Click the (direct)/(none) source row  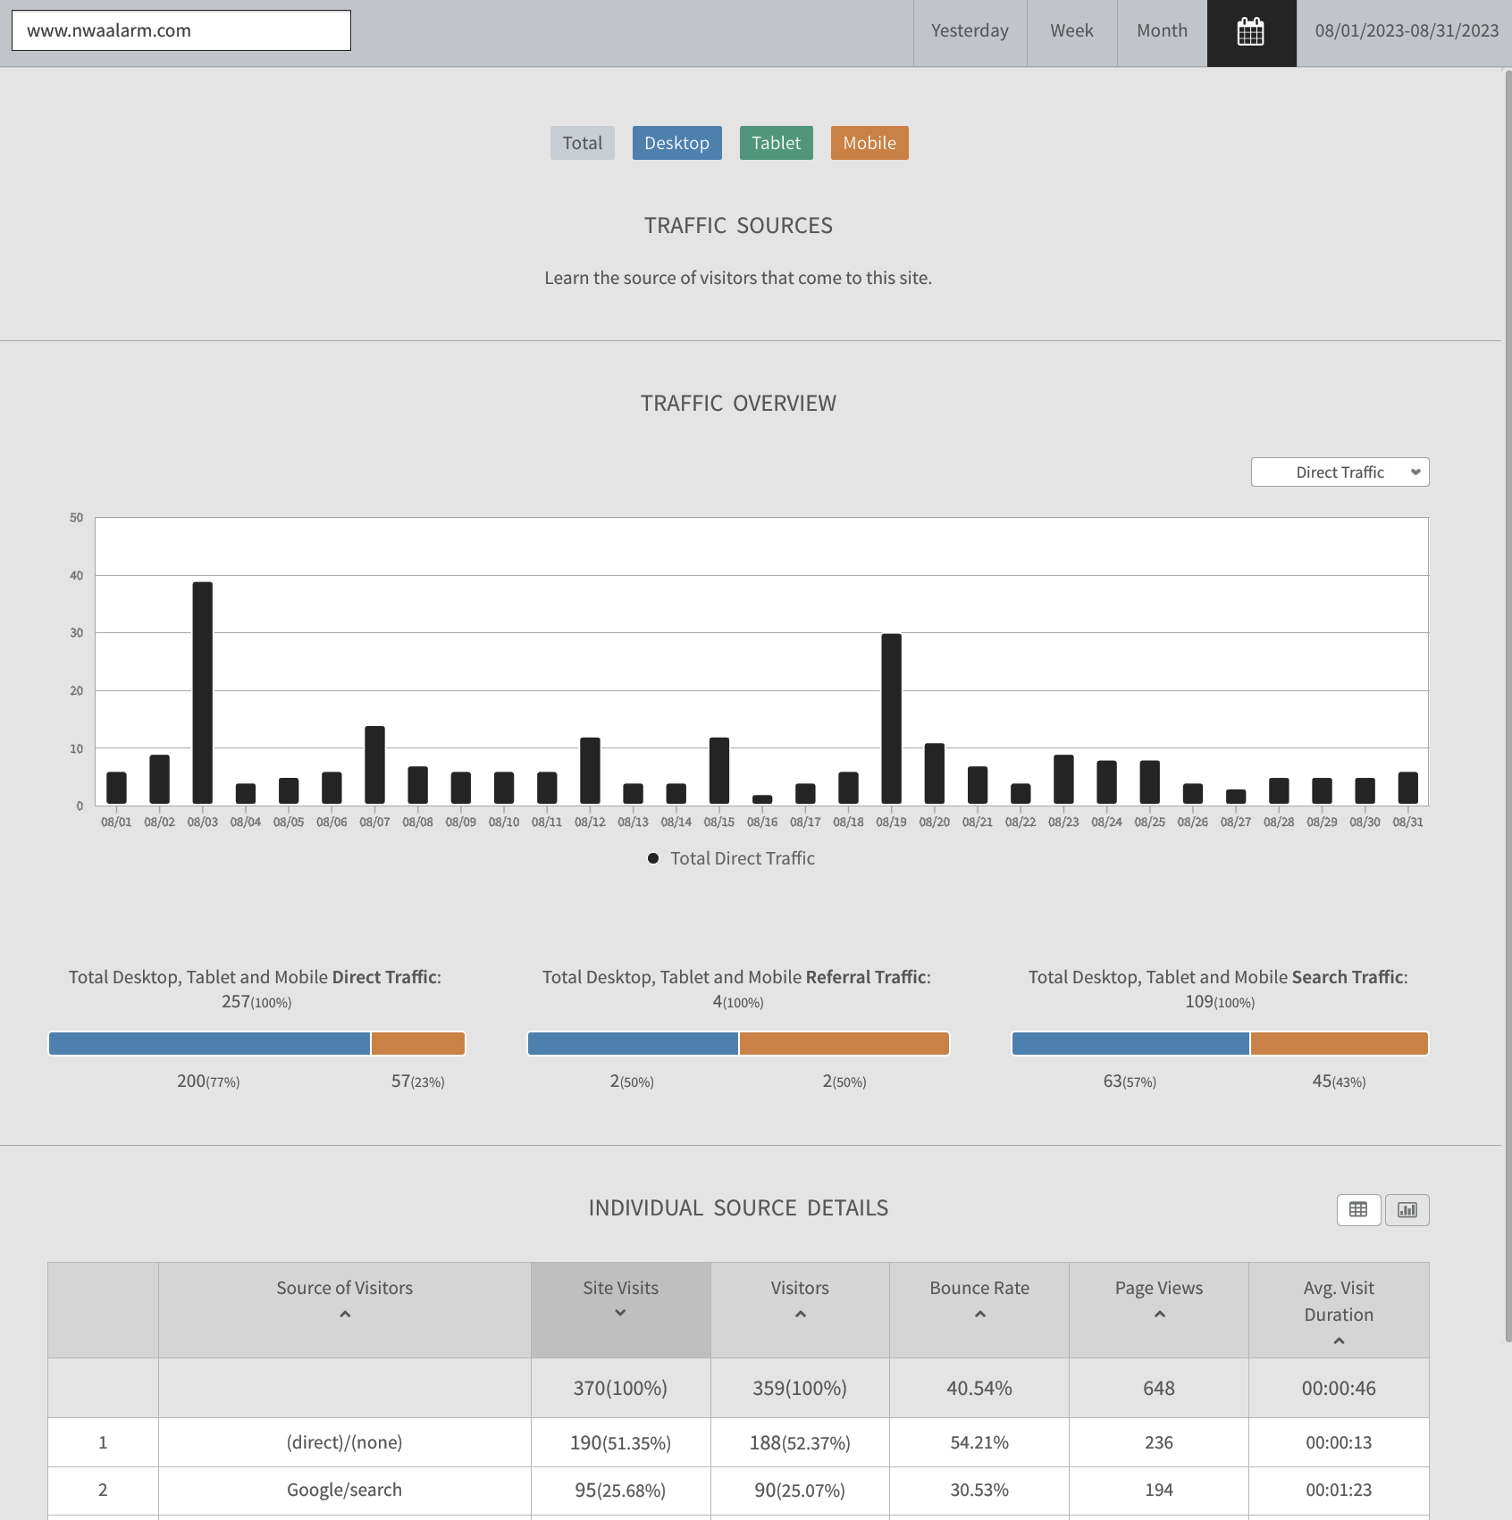(x=738, y=1442)
